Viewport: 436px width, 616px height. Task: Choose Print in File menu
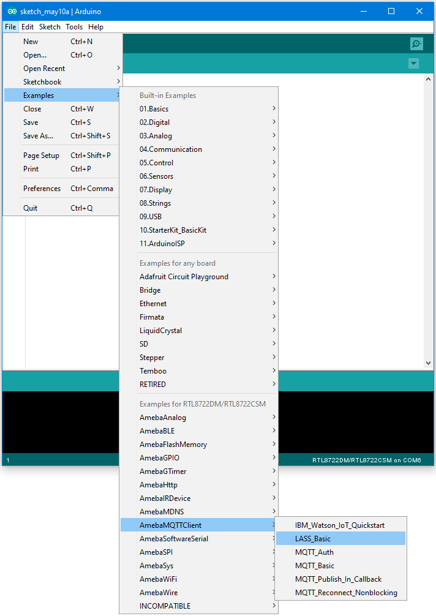point(62,169)
